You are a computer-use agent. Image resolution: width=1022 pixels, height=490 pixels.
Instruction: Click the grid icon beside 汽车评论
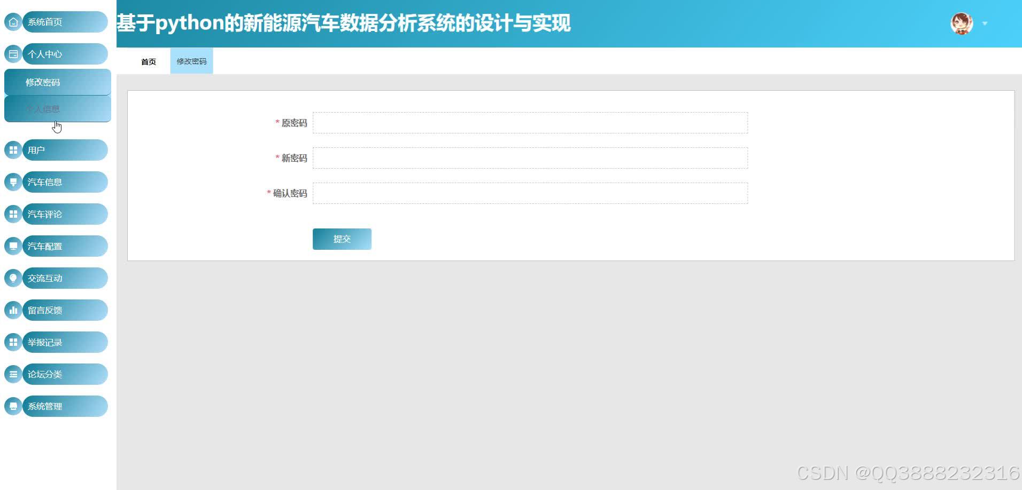(13, 214)
